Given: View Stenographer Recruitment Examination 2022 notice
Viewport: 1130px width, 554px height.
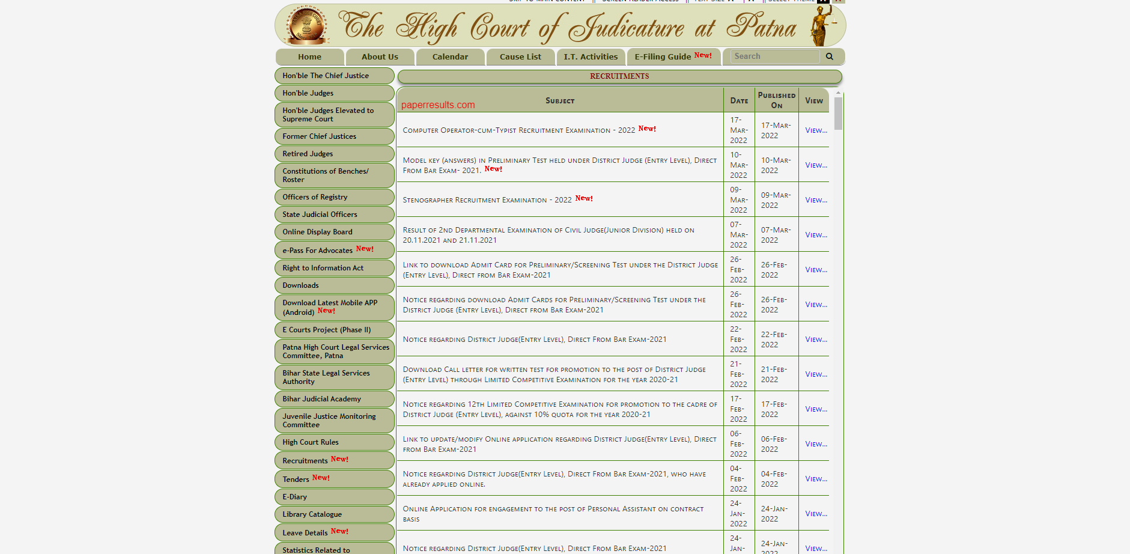Looking at the screenshot, I should pos(816,200).
